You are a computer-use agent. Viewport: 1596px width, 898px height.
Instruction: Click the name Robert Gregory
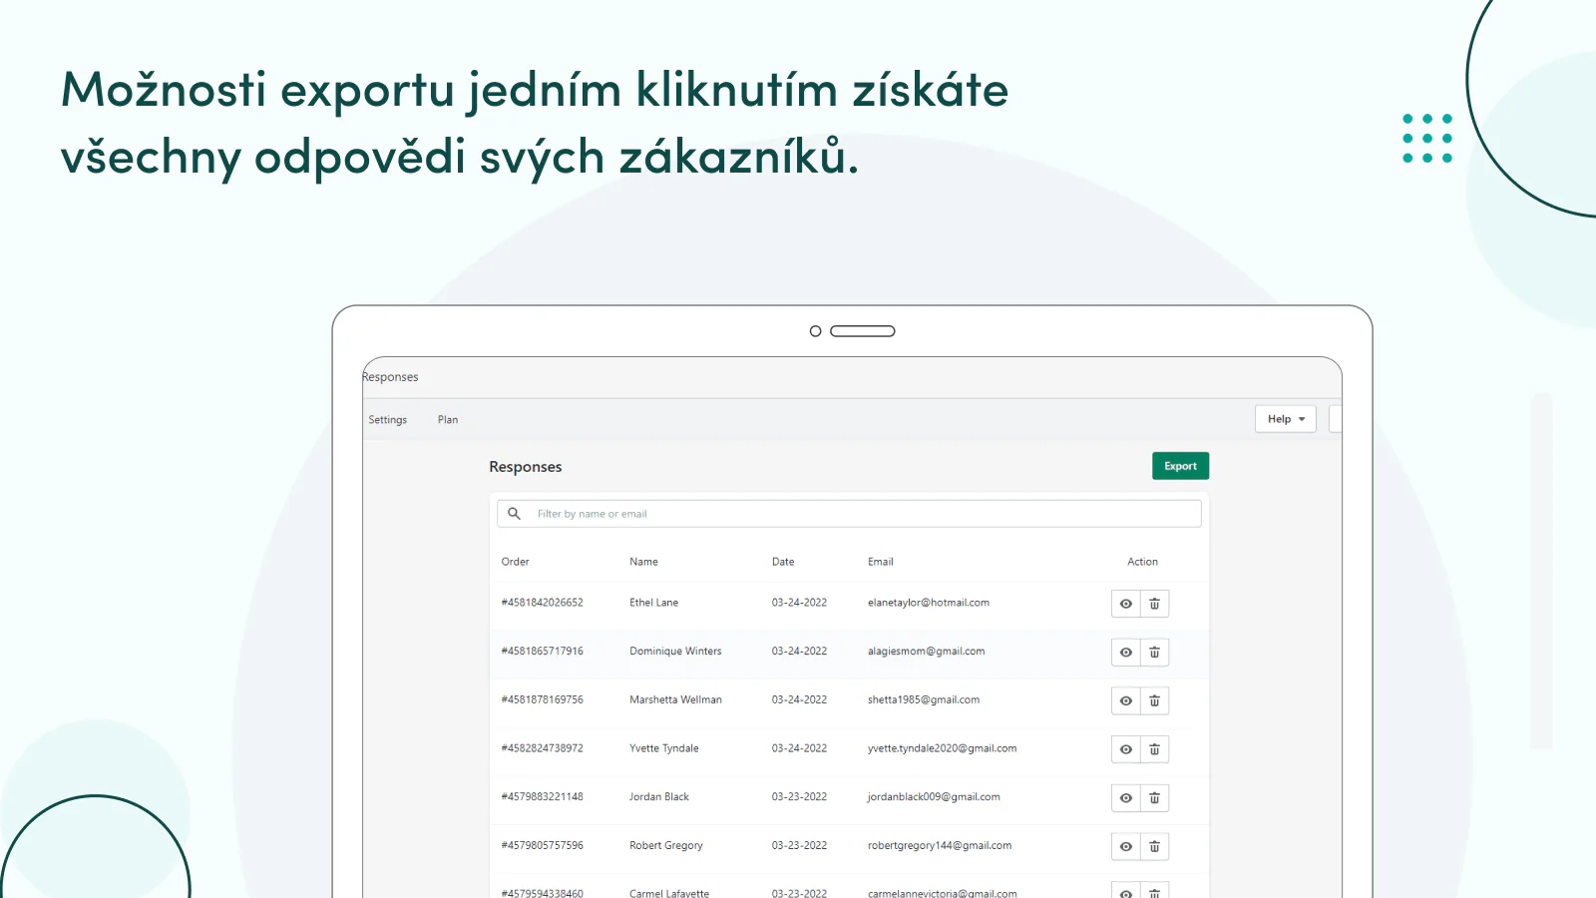point(666,846)
